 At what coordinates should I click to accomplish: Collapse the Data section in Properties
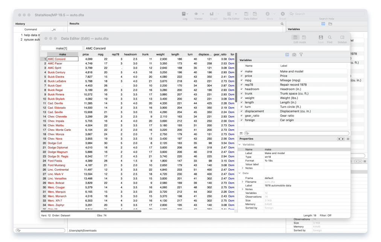coord(240,173)
